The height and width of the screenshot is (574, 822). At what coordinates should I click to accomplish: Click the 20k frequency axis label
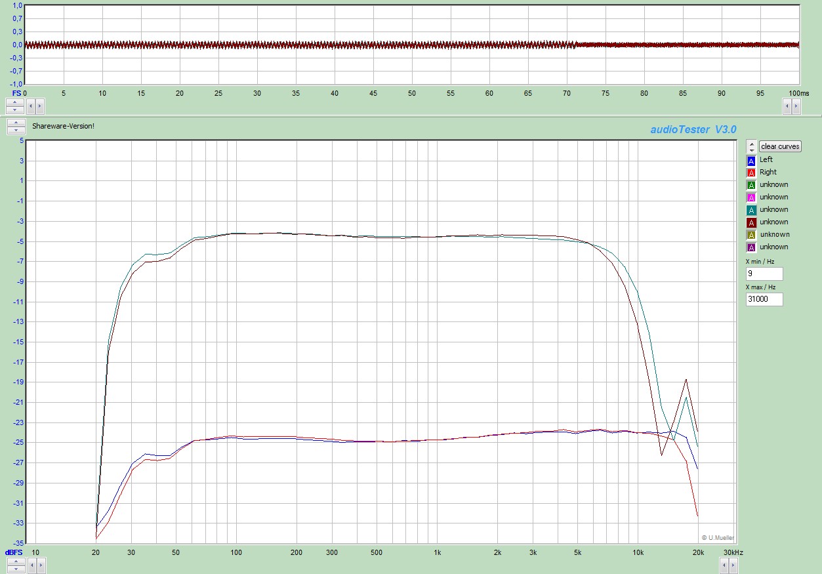pos(699,552)
